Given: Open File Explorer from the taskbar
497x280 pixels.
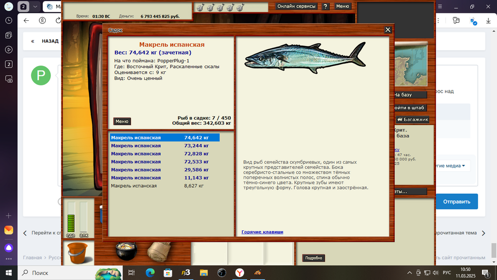Looking at the screenshot, I should coord(203,273).
